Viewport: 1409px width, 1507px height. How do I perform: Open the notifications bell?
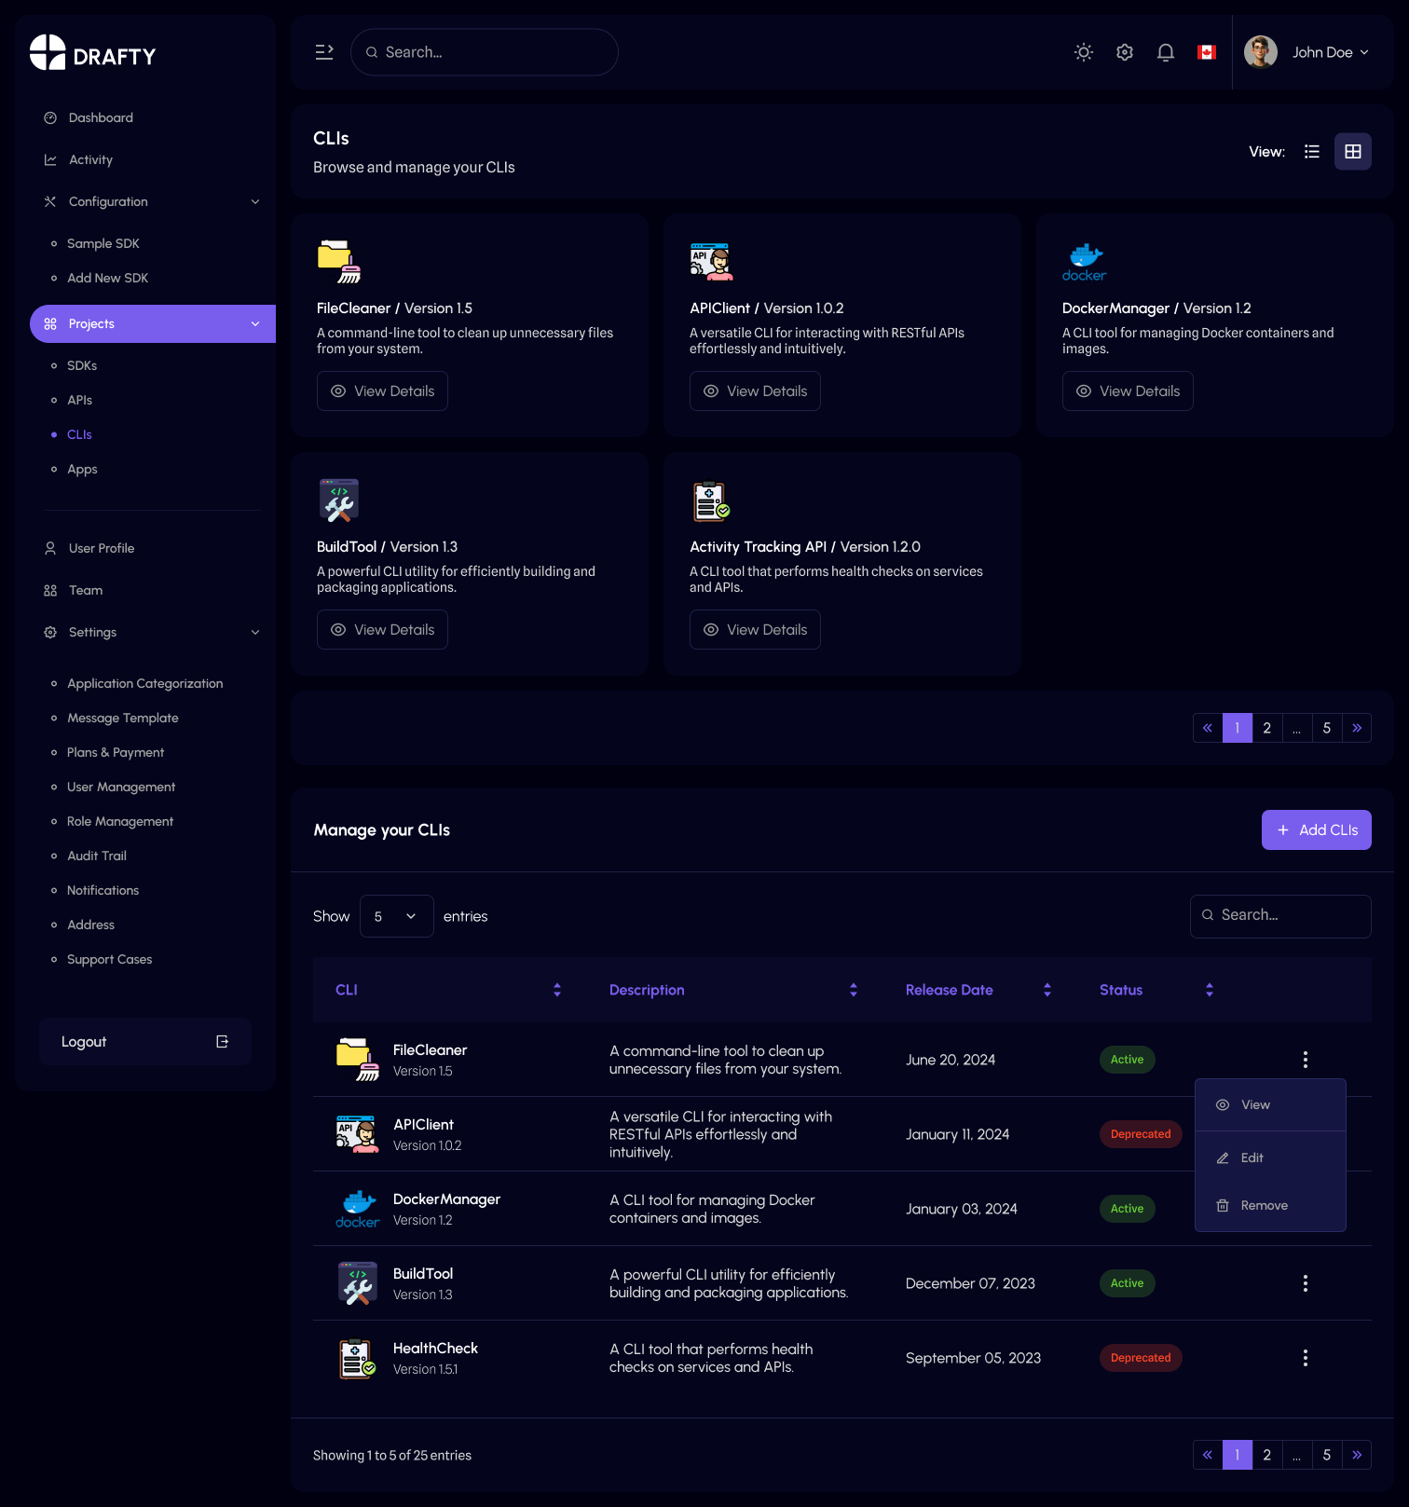point(1165,52)
